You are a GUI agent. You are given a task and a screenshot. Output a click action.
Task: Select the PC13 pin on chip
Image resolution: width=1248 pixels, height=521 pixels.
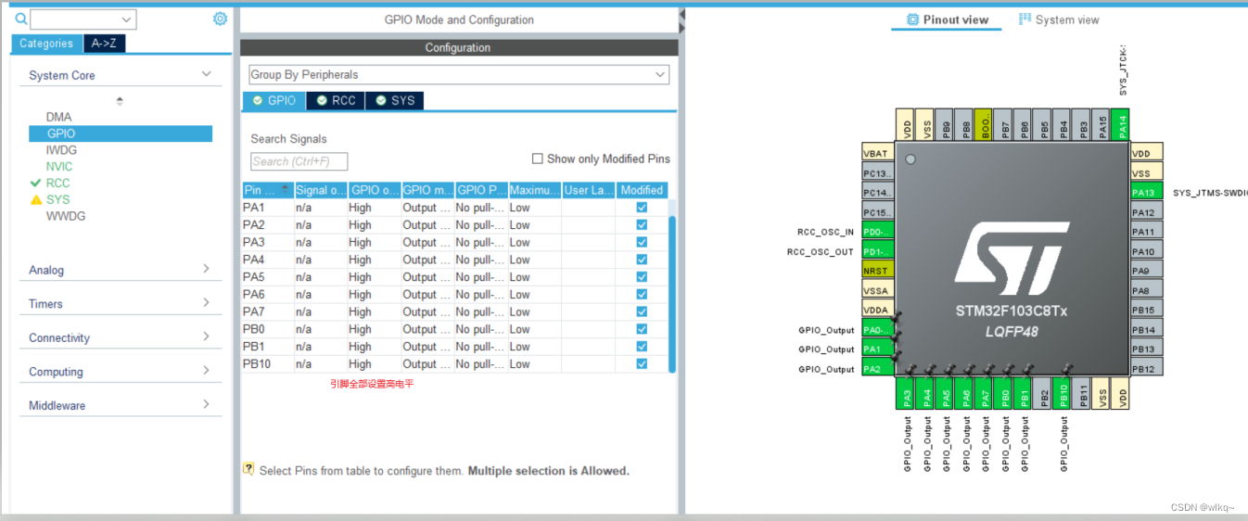pos(877,172)
